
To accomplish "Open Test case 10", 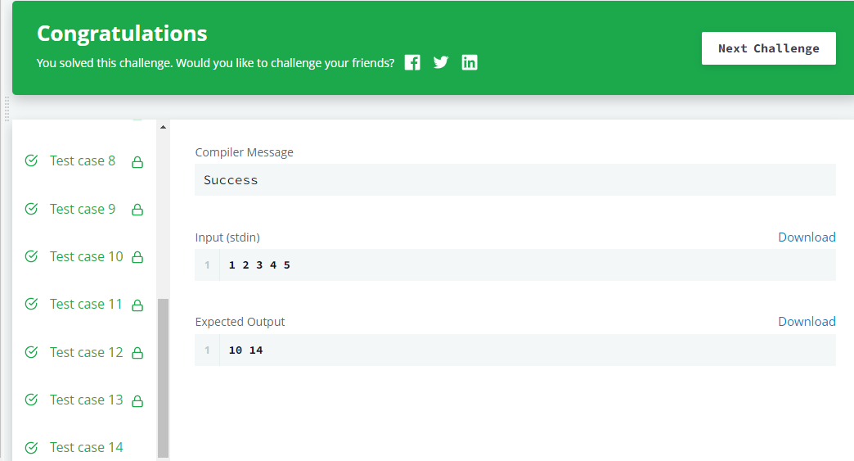I will pos(86,256).
